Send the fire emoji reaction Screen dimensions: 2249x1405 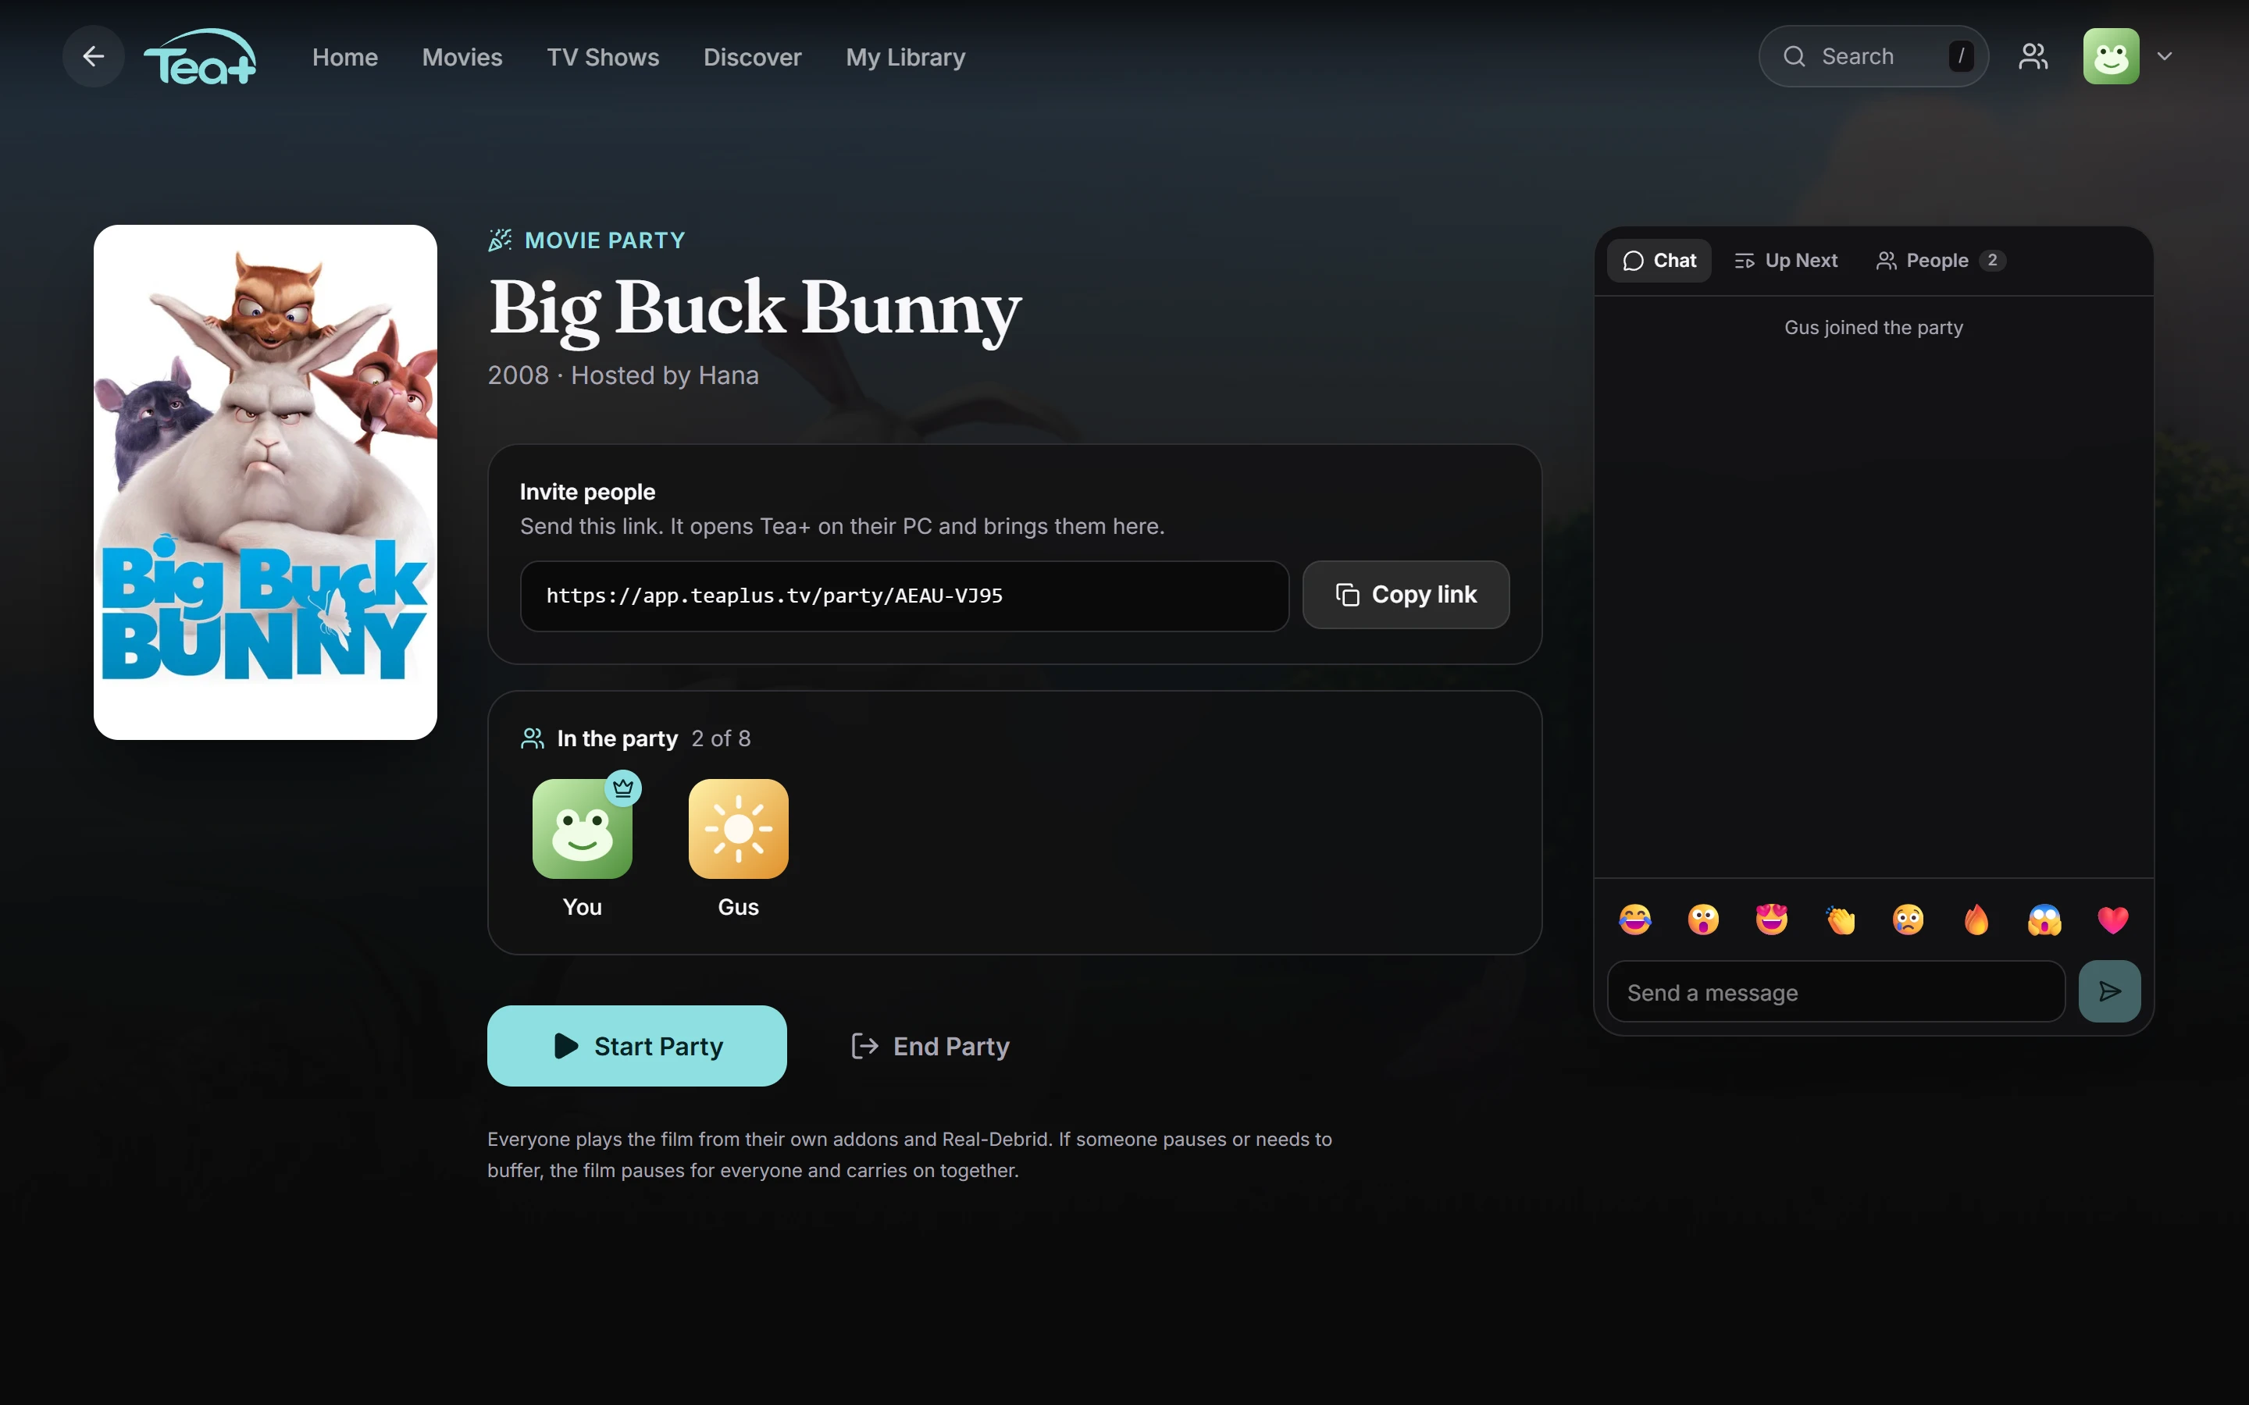click(x=1976, y=920)
